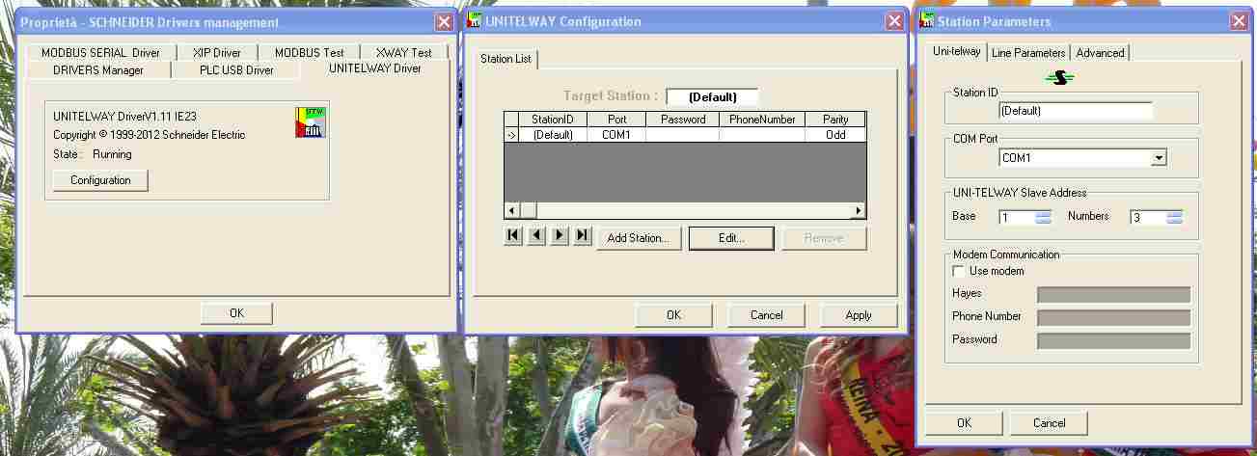
Task: Select the Uni-telway tab
Action: click(956, 51)
